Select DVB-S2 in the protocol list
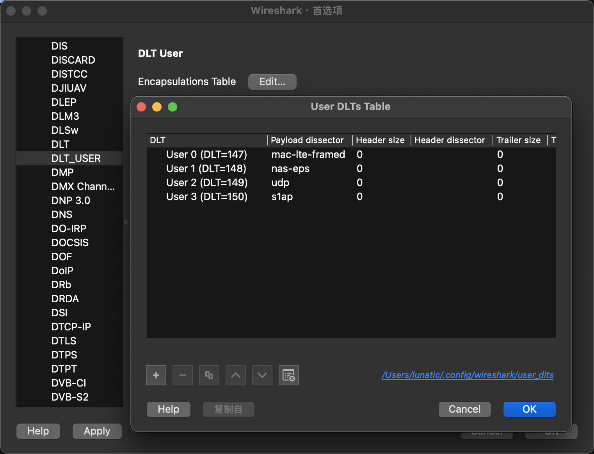This screenshot has height=454, width=594. (69, 397)
